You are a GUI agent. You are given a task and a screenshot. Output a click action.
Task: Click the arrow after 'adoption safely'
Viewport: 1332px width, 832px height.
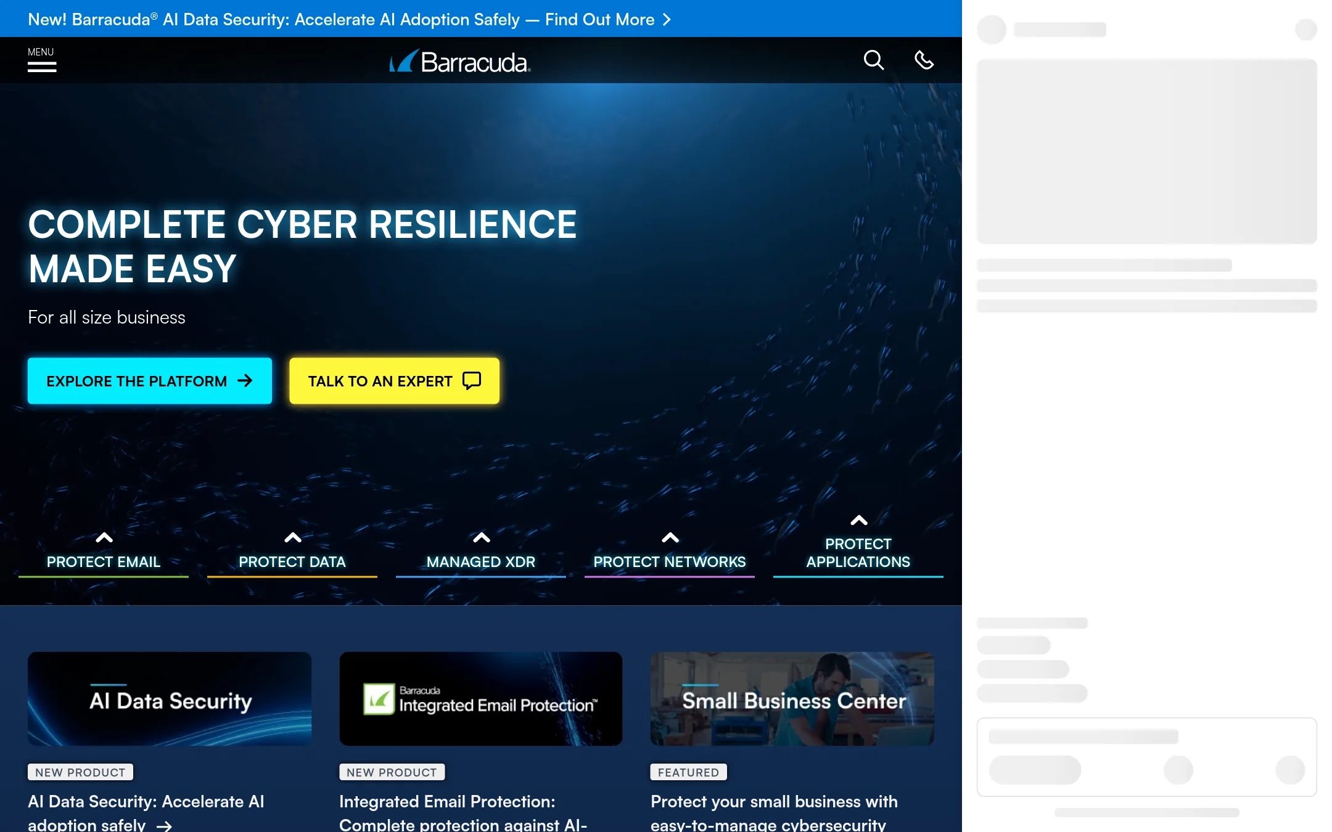click(x=164, y=826)
